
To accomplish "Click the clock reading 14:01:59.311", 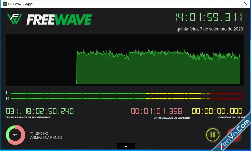I will [x=209, y=17].
